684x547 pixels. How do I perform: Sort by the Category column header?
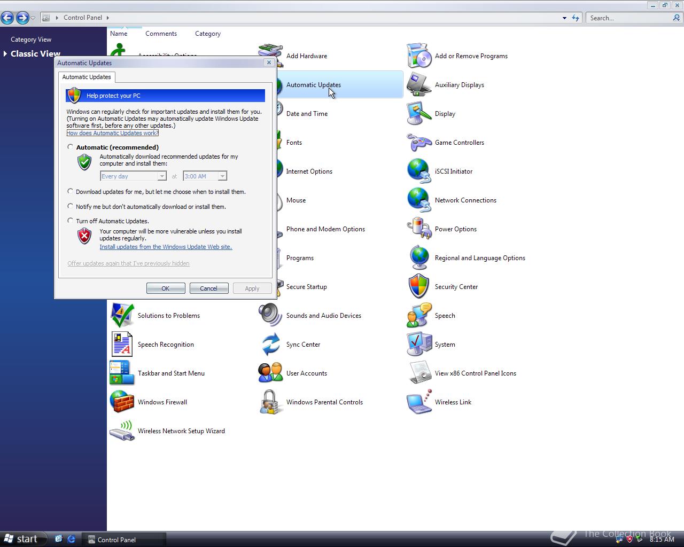pos(208,33)
